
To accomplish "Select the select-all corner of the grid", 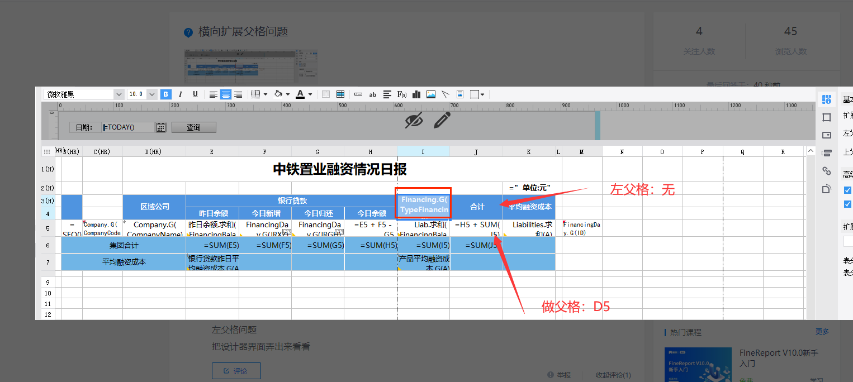I will click(x=46, y=151).
